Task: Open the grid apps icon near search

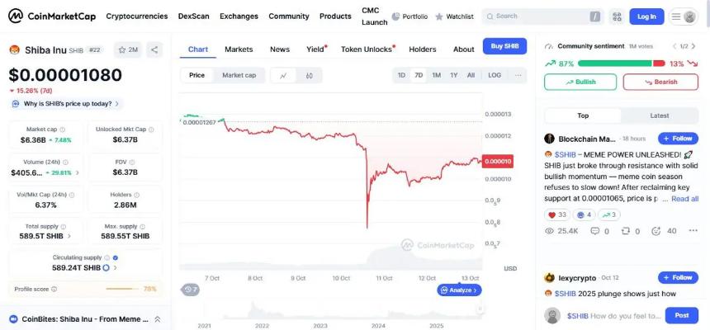Action: click(x=617, y=16)
